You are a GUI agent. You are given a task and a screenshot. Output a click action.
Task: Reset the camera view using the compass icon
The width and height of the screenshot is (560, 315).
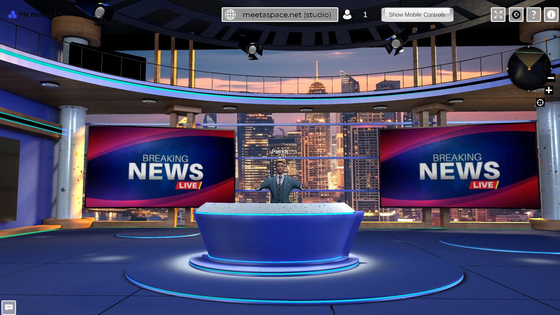516,15
